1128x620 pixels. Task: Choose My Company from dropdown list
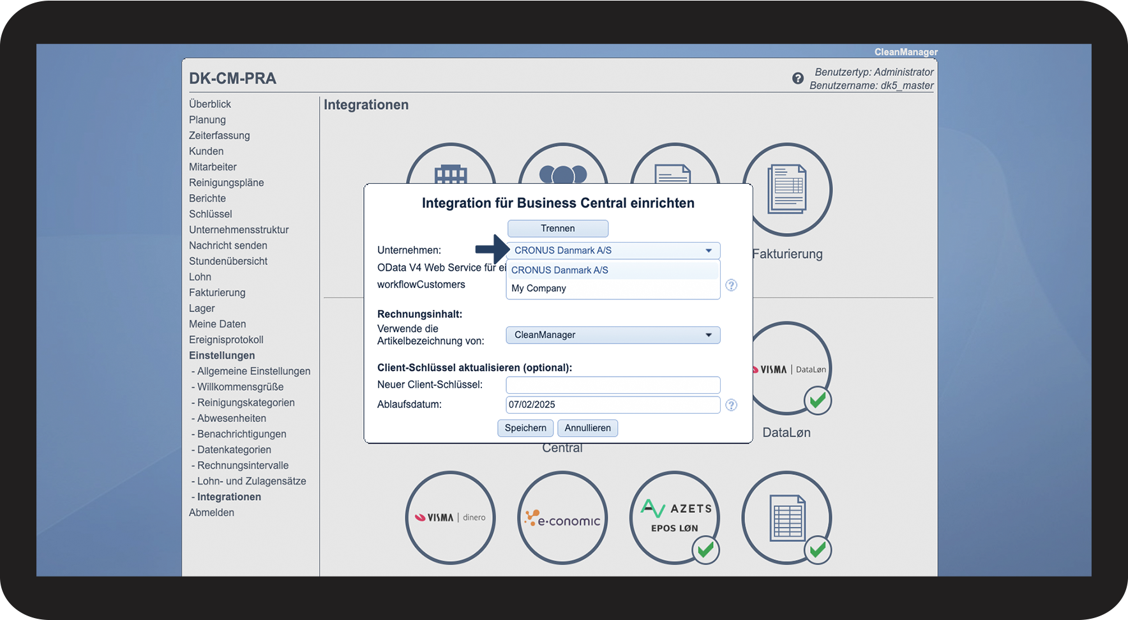539,289
